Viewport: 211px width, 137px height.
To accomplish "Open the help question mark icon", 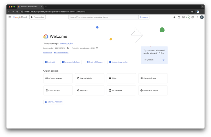I will pos(193,17).
